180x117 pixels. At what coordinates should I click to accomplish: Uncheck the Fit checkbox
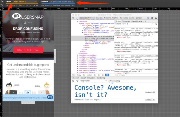click(x=34, y=5)
